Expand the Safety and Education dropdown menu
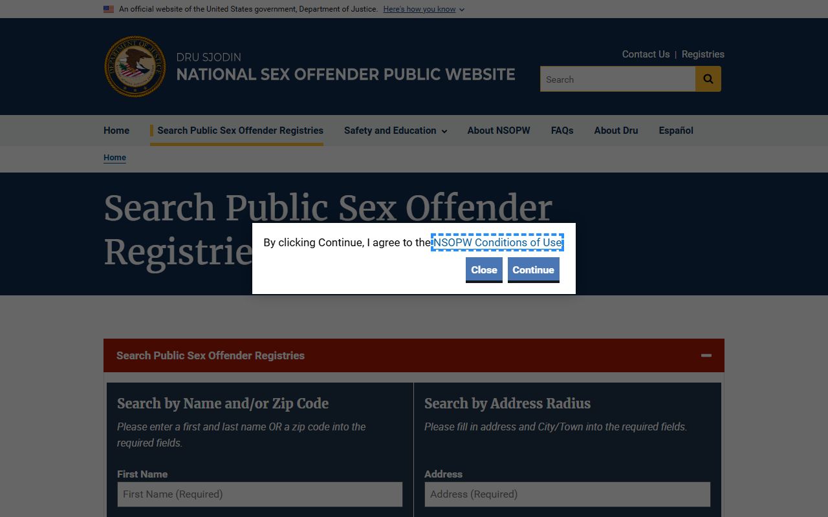 tap(395, 131)
